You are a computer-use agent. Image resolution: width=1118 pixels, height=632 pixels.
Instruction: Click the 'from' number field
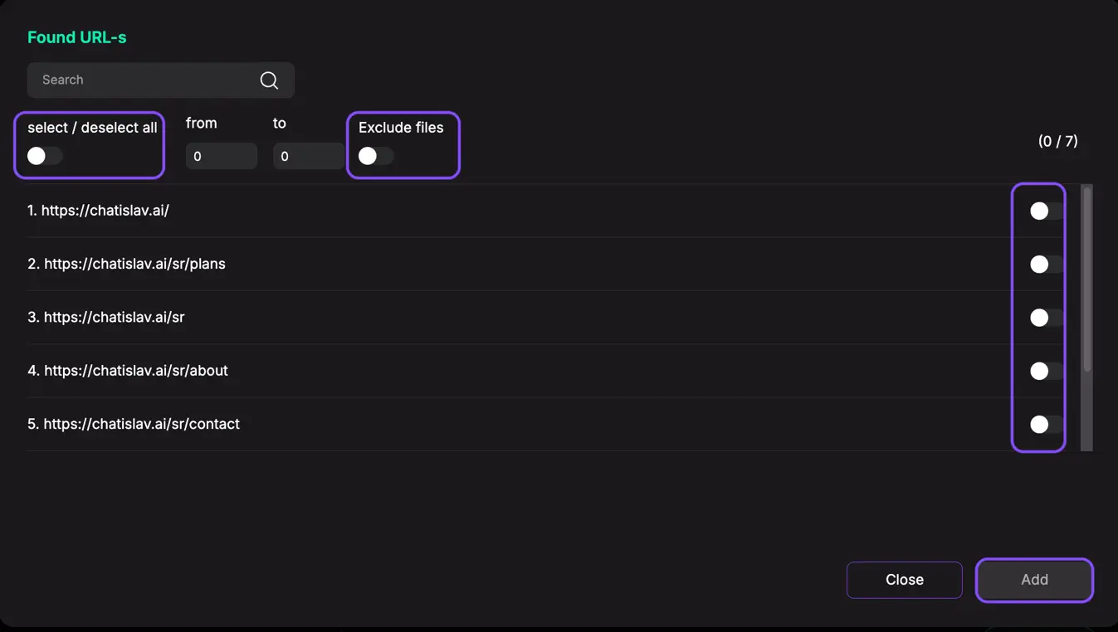[222, 156]
